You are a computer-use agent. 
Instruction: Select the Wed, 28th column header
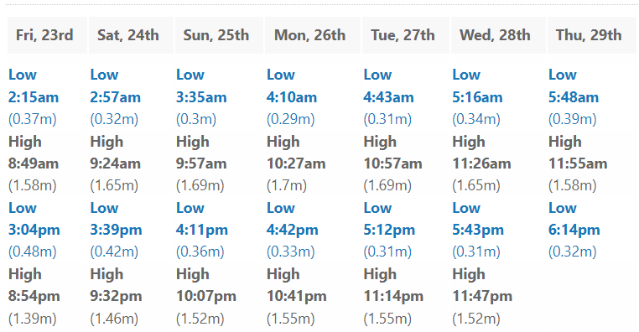point(498,35)
